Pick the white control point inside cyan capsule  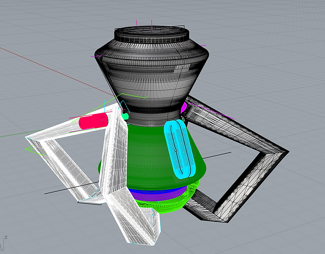click(176, 150)
